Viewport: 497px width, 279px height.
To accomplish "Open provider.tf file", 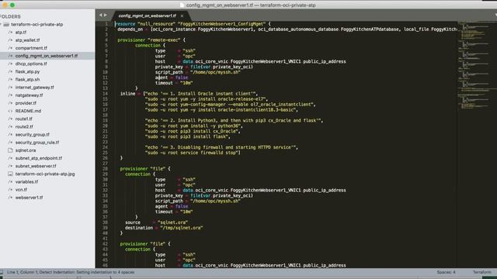I will click(x=26, y=103).
